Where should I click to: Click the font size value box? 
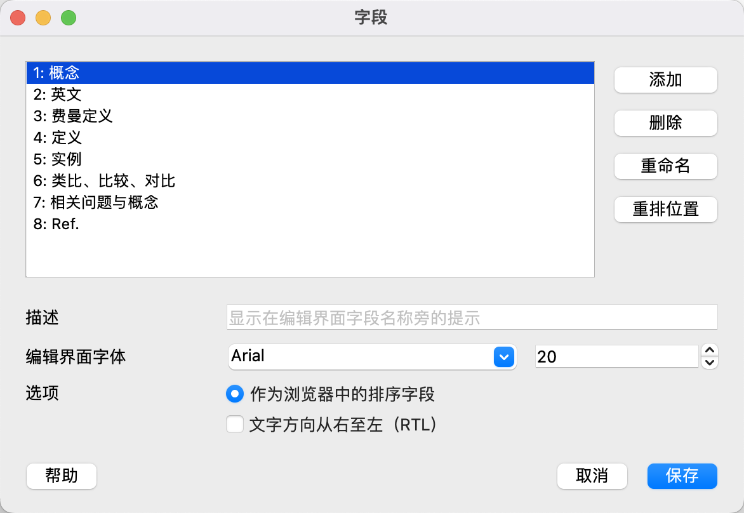pos(616,357)
